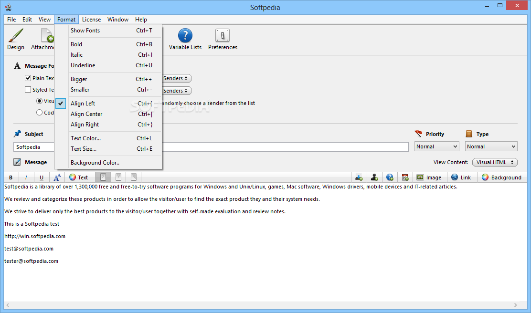Choose Text Color... in Format menu

tap(108, 138)
